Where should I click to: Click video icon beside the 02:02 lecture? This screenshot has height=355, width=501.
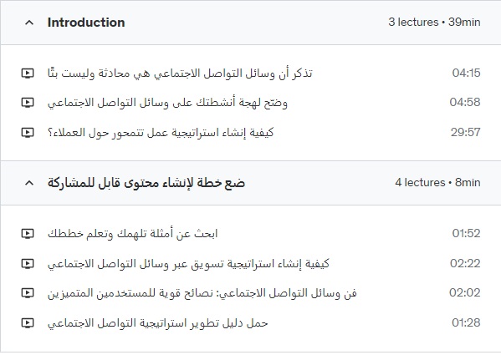pos(28,293)
